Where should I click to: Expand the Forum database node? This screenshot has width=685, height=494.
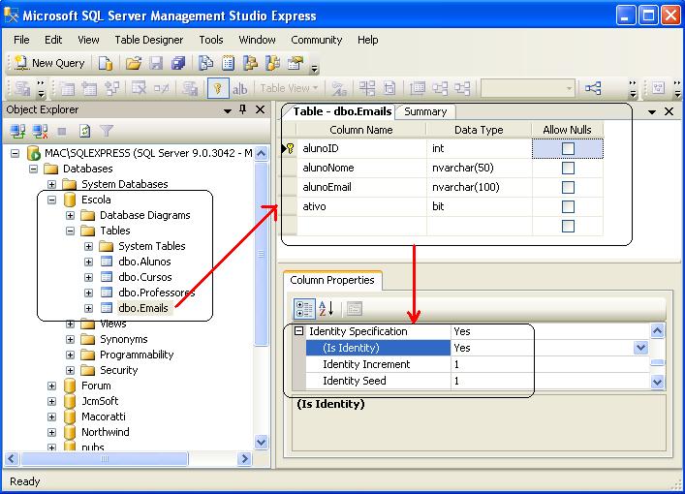[x=51, y=386]
